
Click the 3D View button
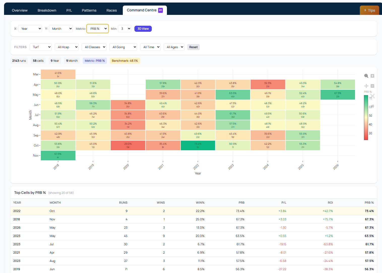(143, 29)
